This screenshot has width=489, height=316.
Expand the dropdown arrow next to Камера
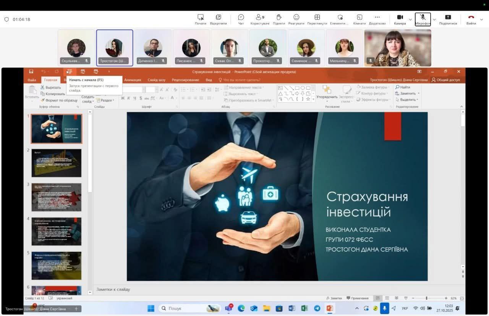(x=410, y=19)
